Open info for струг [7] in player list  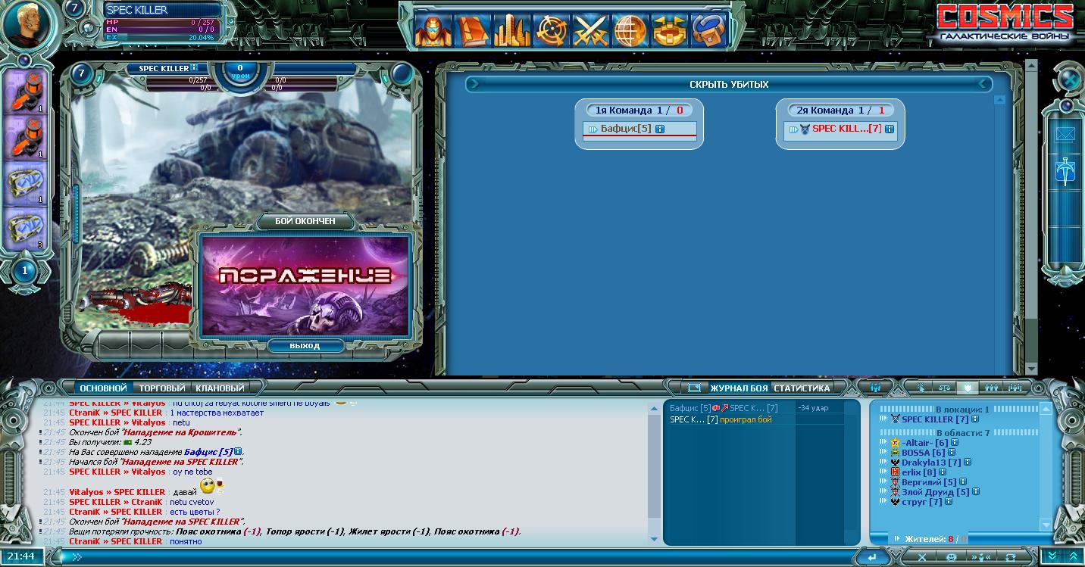(948, 502)
